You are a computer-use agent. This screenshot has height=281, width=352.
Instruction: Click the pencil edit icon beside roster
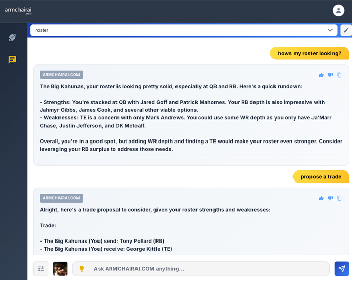346,30
